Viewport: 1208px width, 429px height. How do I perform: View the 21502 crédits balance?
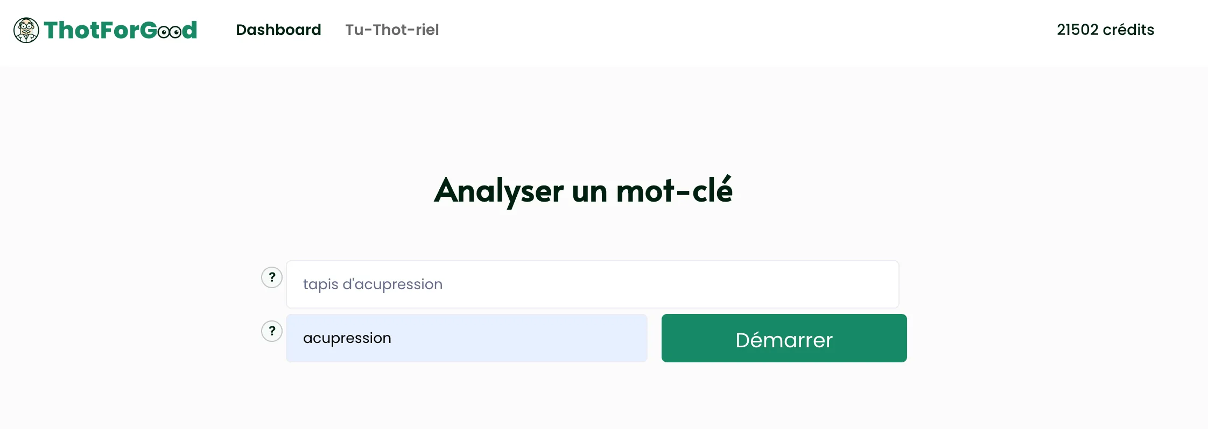(x=1105, y=30)
